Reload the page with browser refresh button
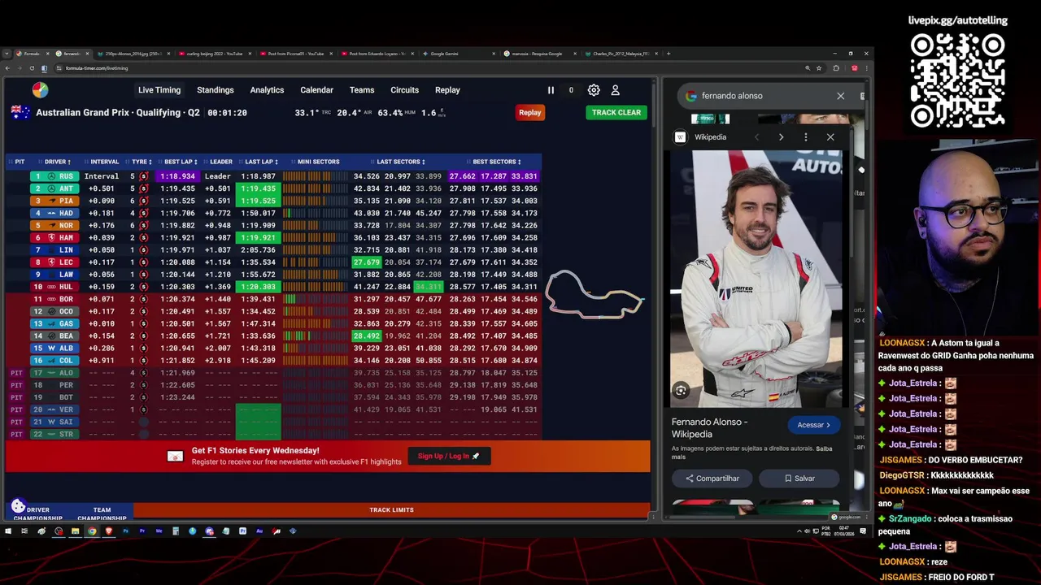Viewport: 1041px width, 585px height. click(32, 68)
